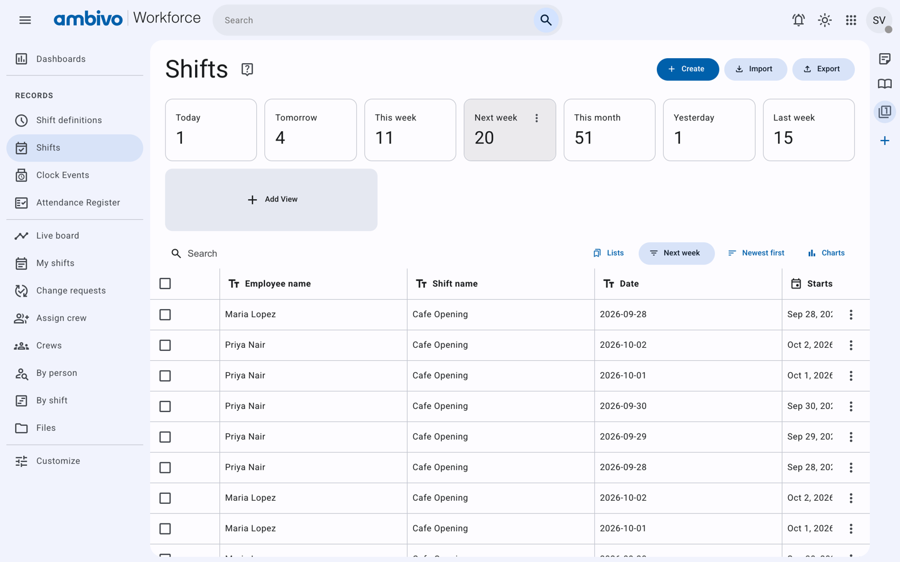Open the book guide icon in right rail

point(884,84)
